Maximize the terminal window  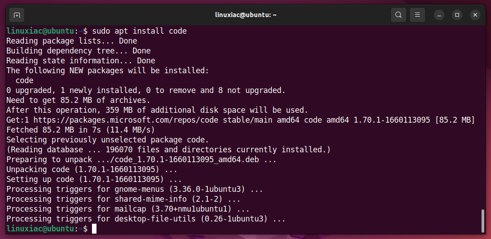(457, 15)
